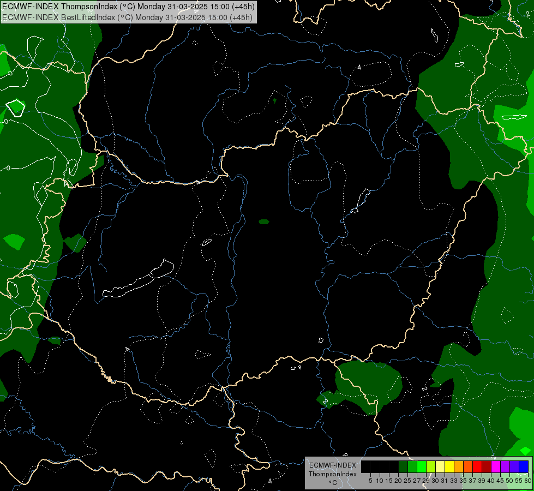Click the legend scale value 50
534x491 pixels.
point(509,481)
